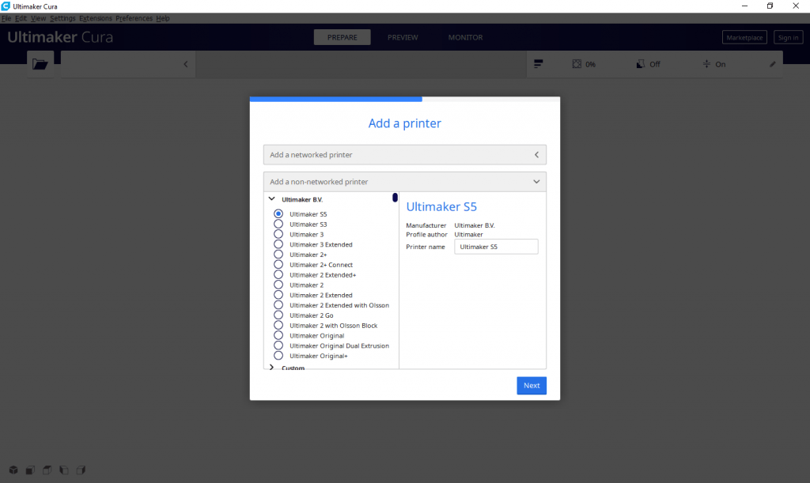Select Ultimaker 2 Extended radio button
Screen dimensions: 810x483
pos(278,295)
